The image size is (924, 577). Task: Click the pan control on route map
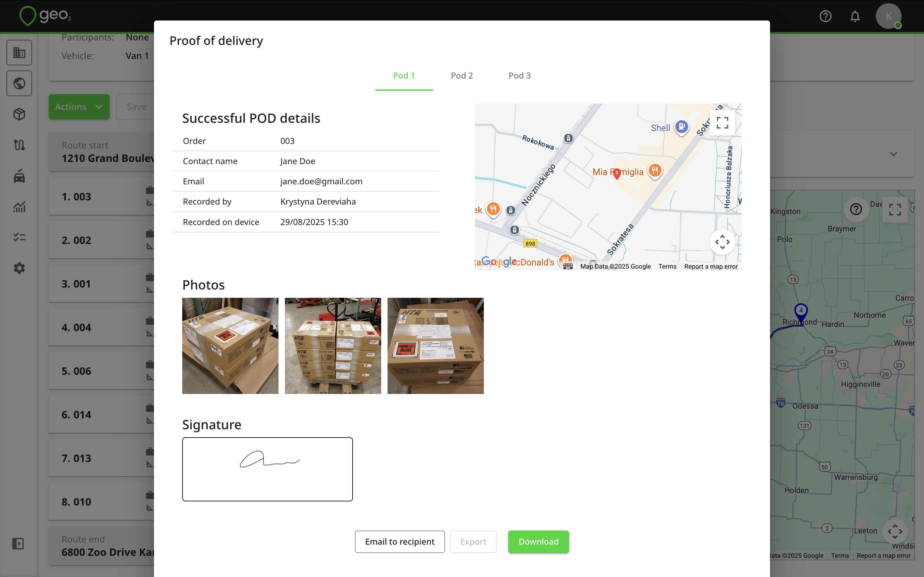(x=895, y=531)
